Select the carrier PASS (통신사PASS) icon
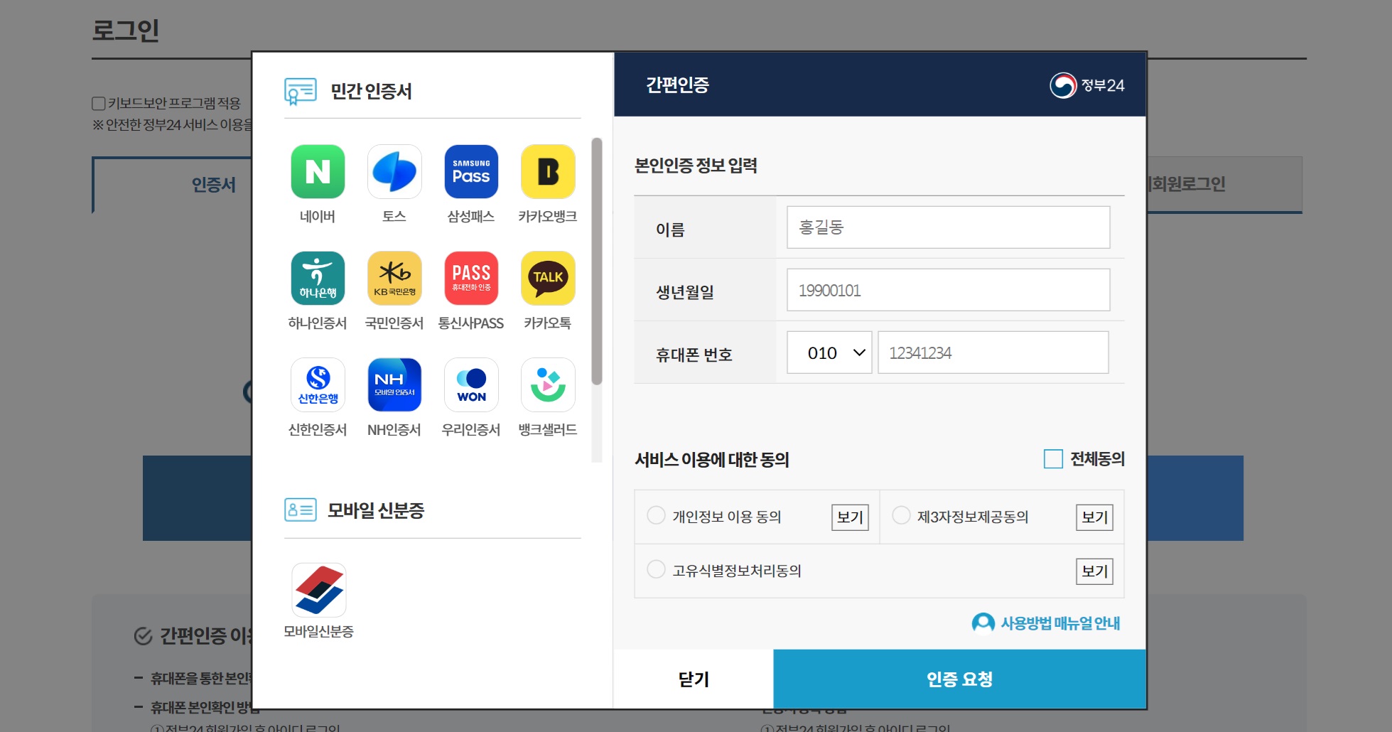Viewport: 1392px width, 732px height. click(471, 278)
